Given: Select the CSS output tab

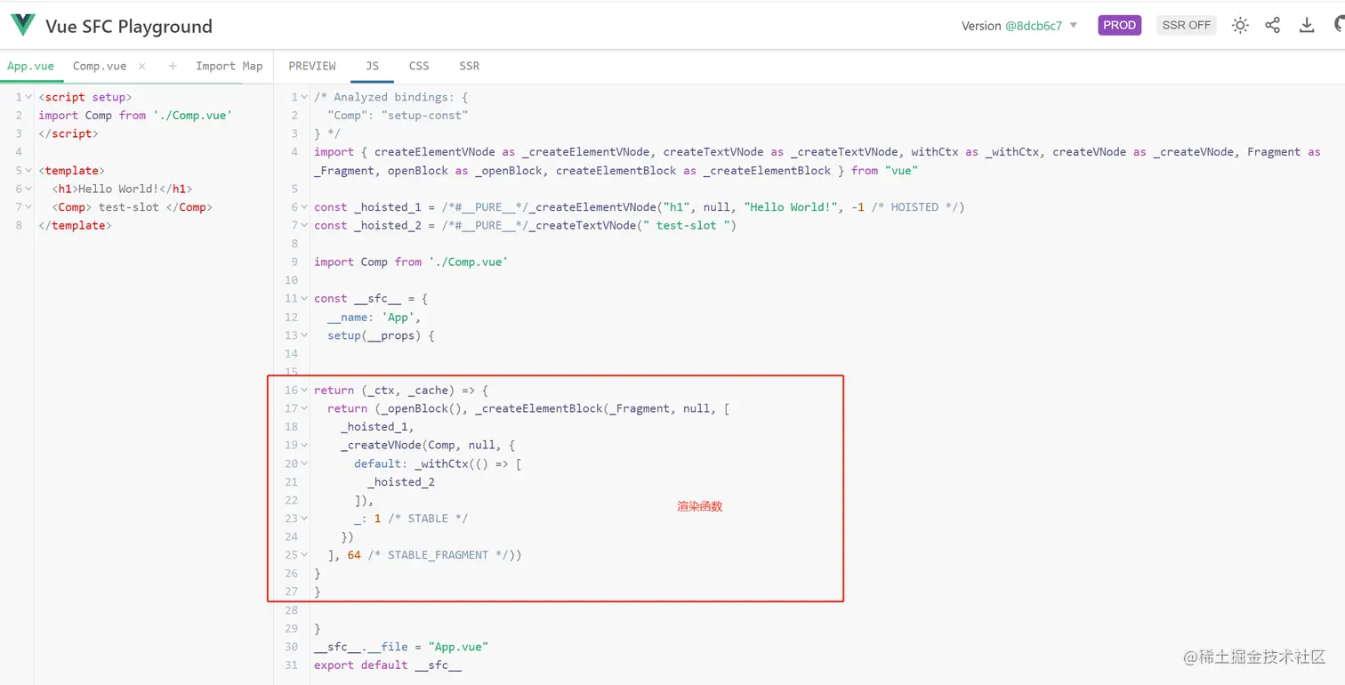Looking at the screenshot, I should (419, 66).
